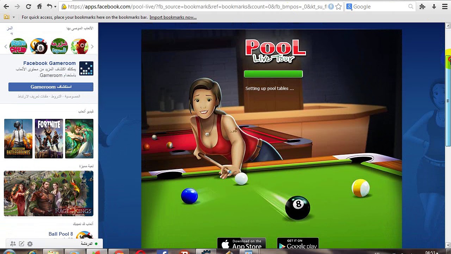Open the downloads arrow icon
This screenshot has height=254, width=451.
point(434,6)
